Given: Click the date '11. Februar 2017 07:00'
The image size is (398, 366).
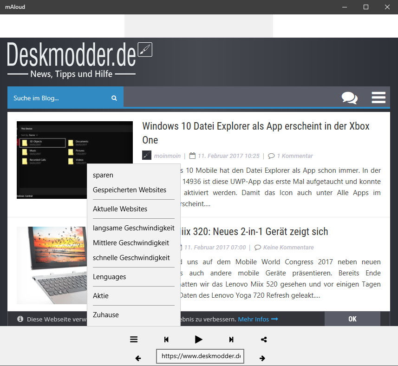Looking at the screenshot, I should pyautogui.click(x=215, y=247).
